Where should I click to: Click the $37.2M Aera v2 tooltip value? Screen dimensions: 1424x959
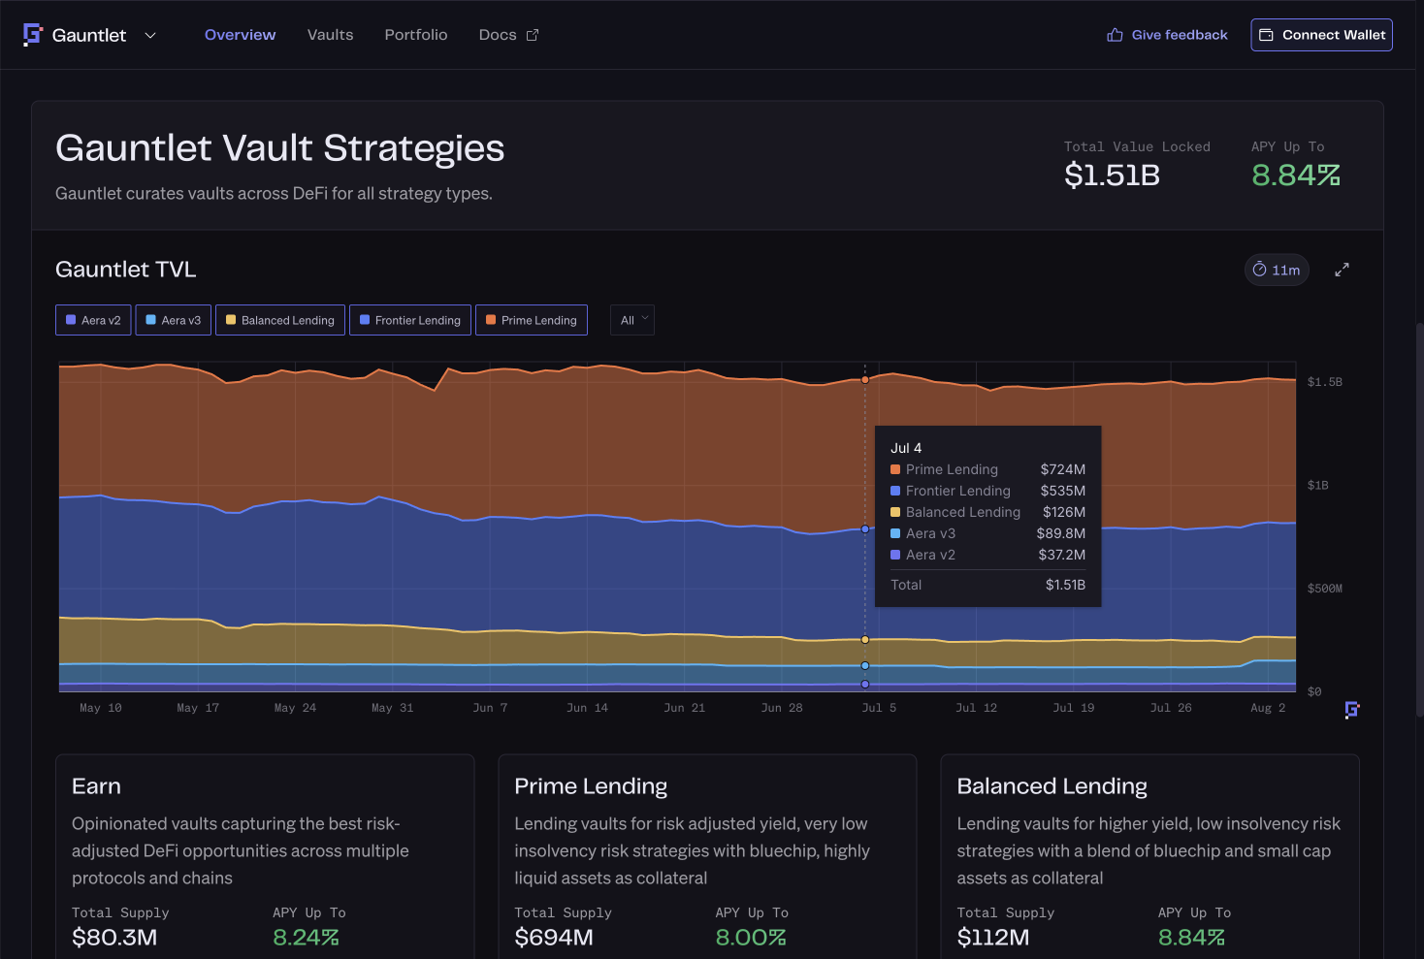pos(1062,555)
